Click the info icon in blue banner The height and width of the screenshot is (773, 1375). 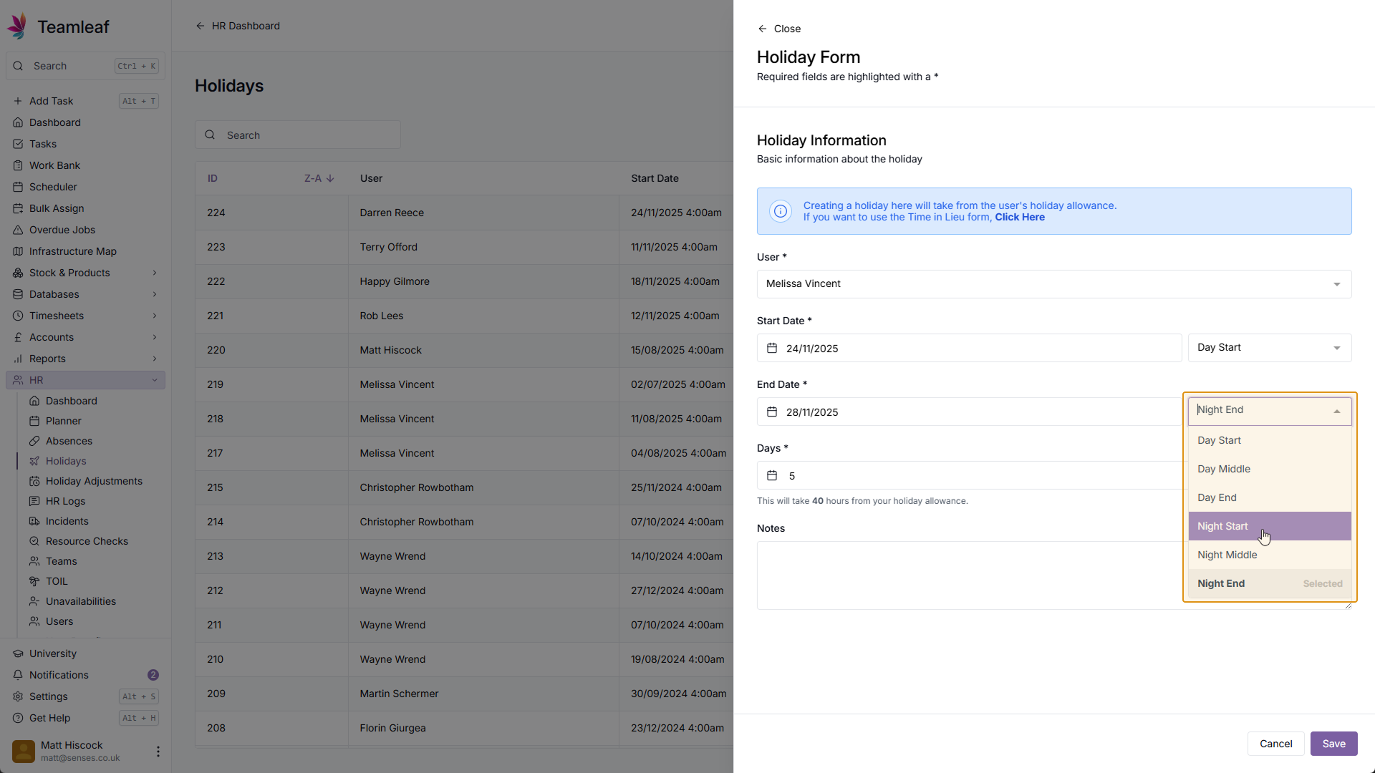(x=781, y=211)
